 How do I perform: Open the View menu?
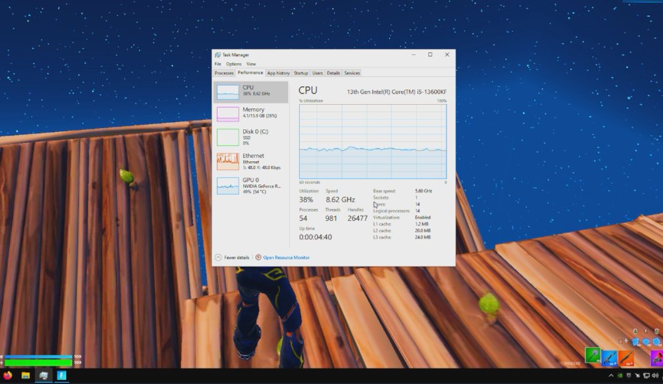tap(251, 64)
